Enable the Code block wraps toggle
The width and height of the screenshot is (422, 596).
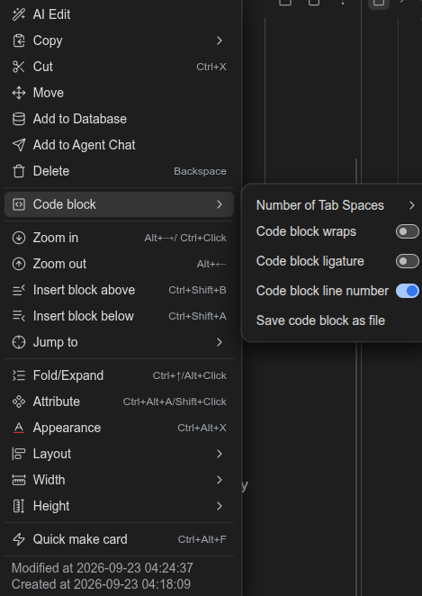[408, 231]
